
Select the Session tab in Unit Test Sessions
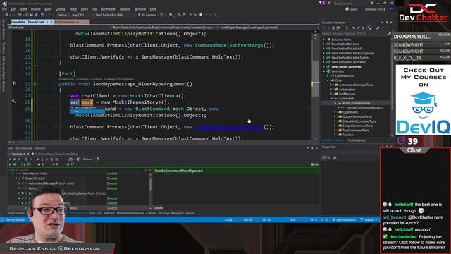coord(17,154)
